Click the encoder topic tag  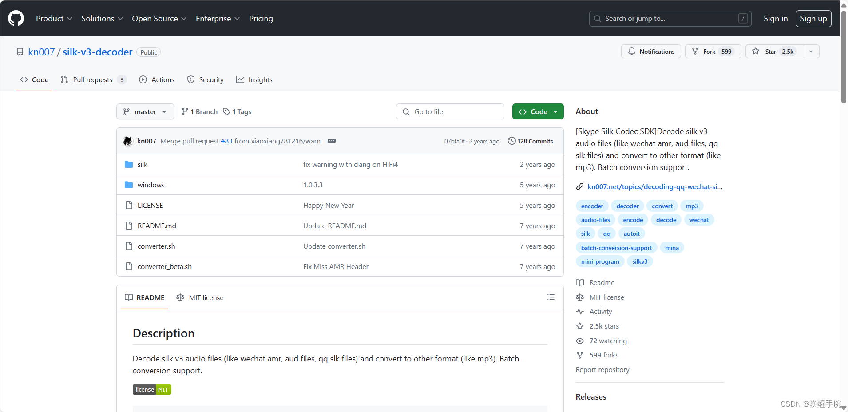click(x=592, y=206)
